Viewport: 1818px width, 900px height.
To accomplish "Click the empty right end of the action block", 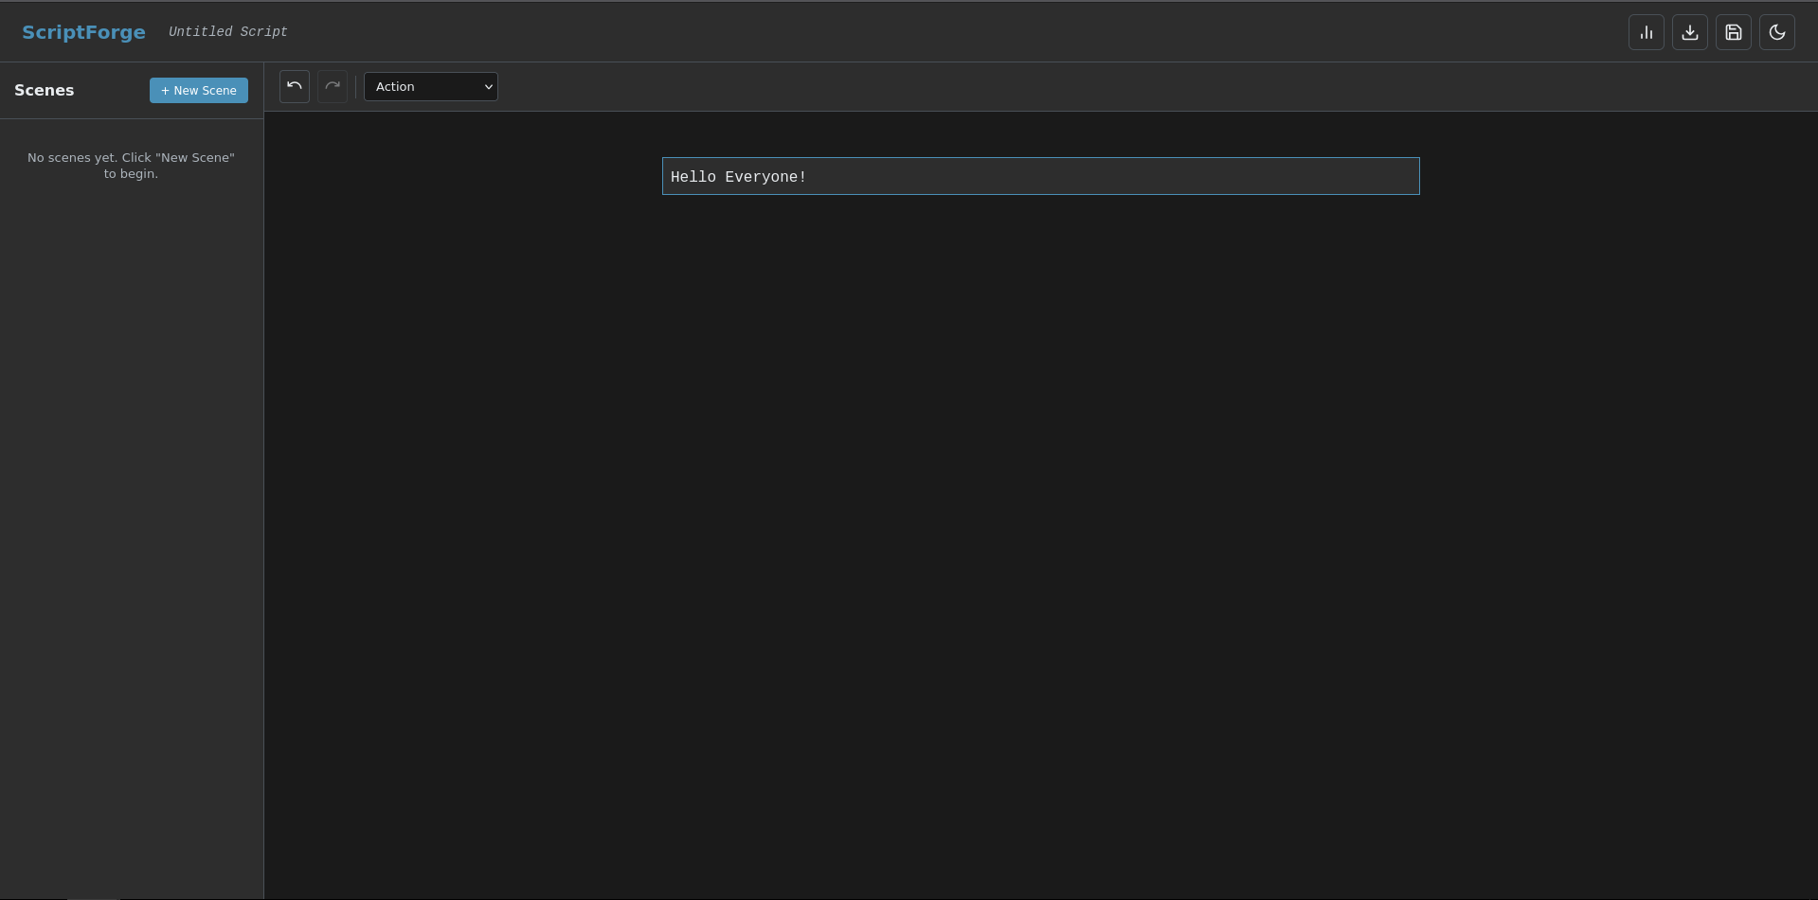I will (x=1326, y=177).
